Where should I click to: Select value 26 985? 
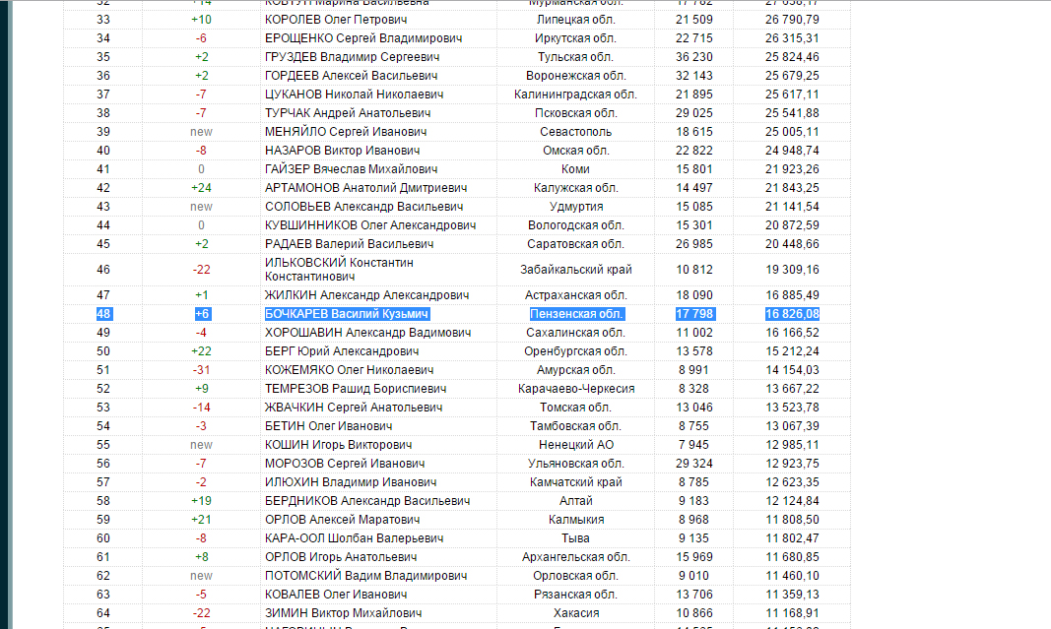point(694,244)
